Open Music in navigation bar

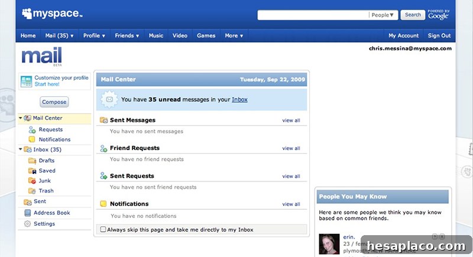156,35
